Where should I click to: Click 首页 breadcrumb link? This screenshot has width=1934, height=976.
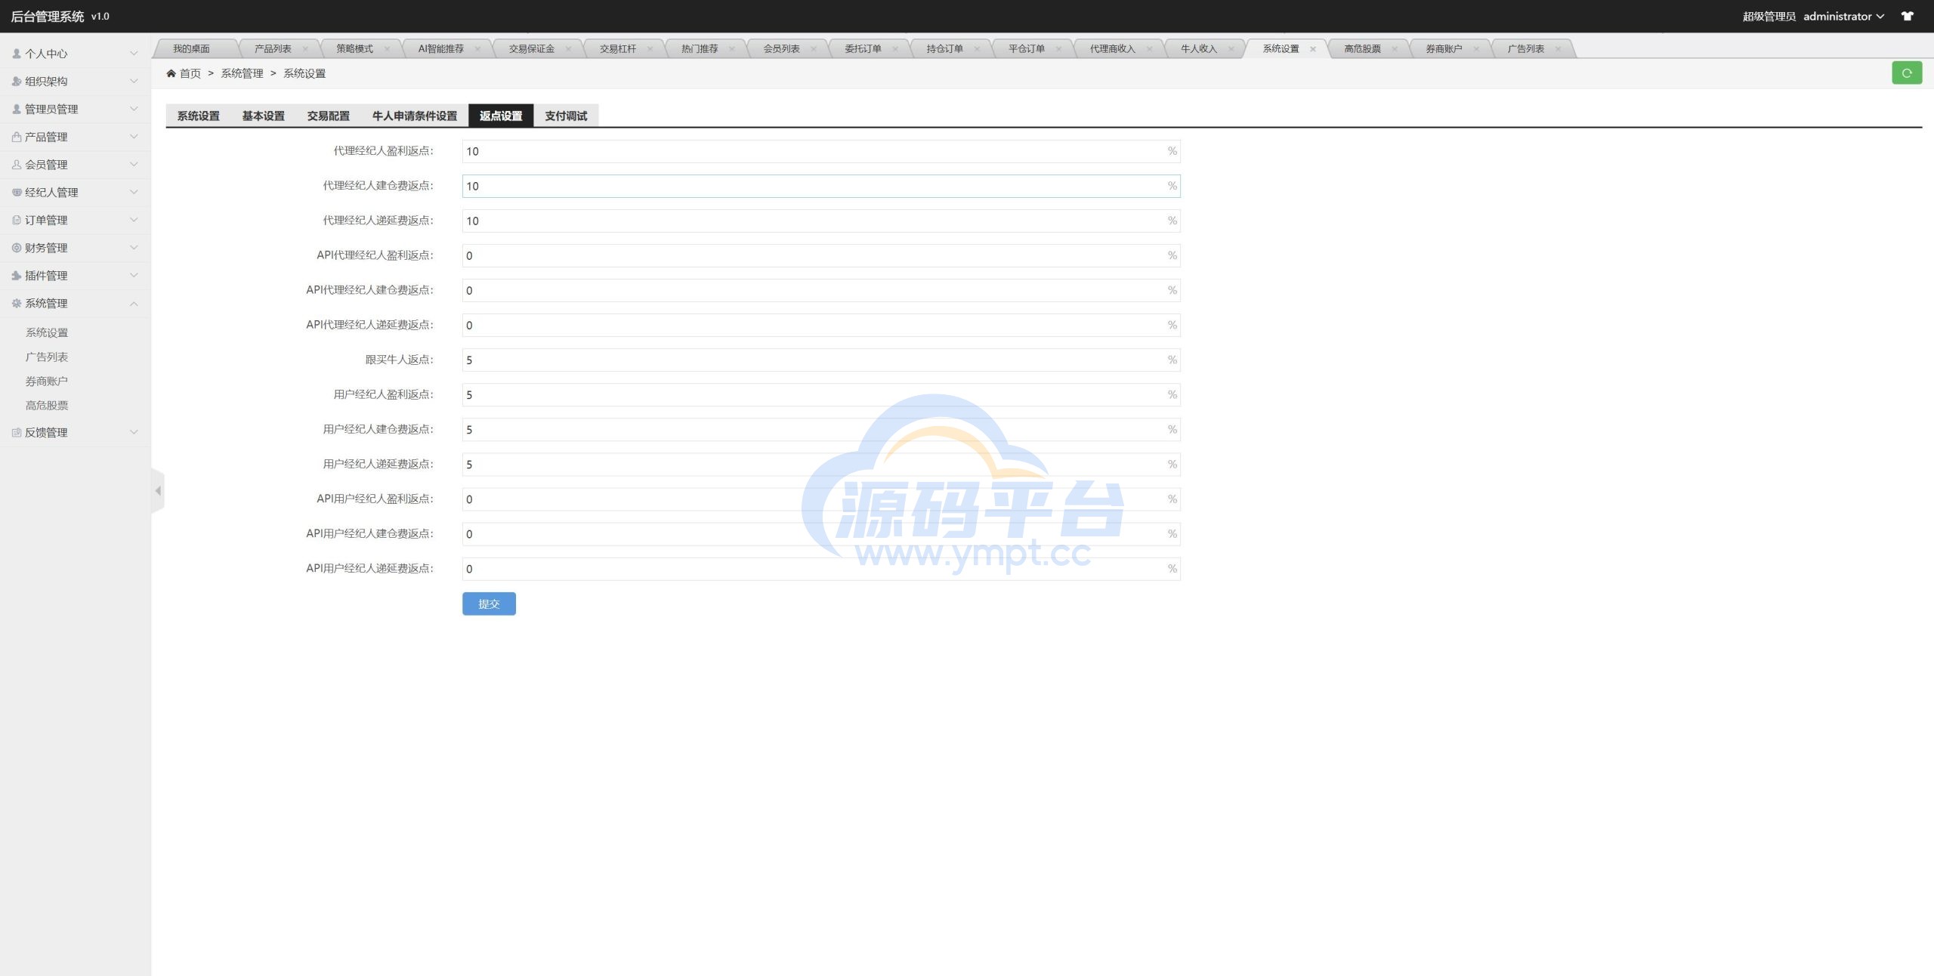coord(190,73)
